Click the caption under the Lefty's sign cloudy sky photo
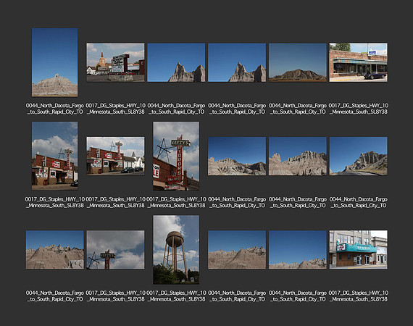 pyautogui.click(x=115, y=296)
